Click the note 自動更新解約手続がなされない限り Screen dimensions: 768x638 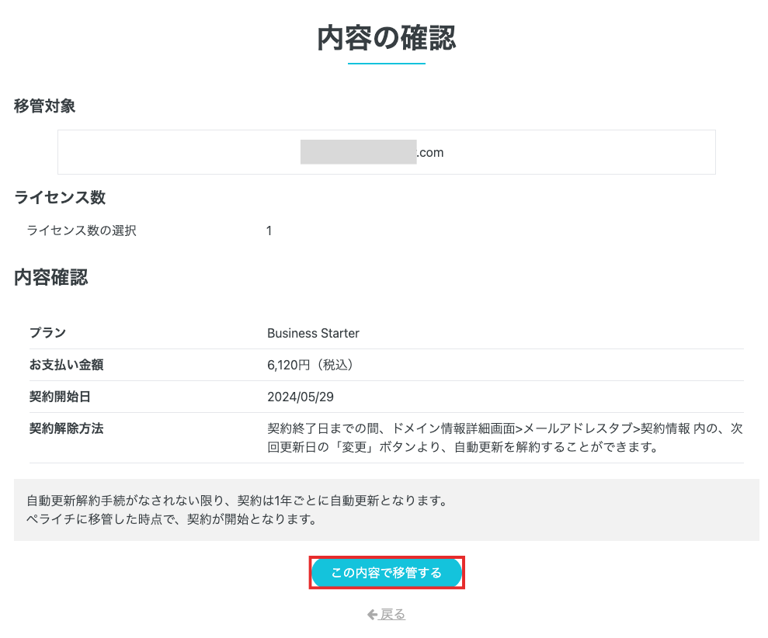click(237, 501)
